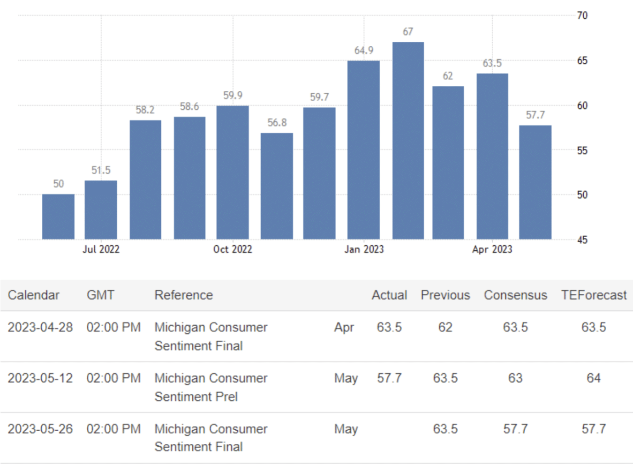Viewport: 633px width, 464px height.
Task: Click the last chart bar labeled 57.7
Action: click(x=535, y=182)
